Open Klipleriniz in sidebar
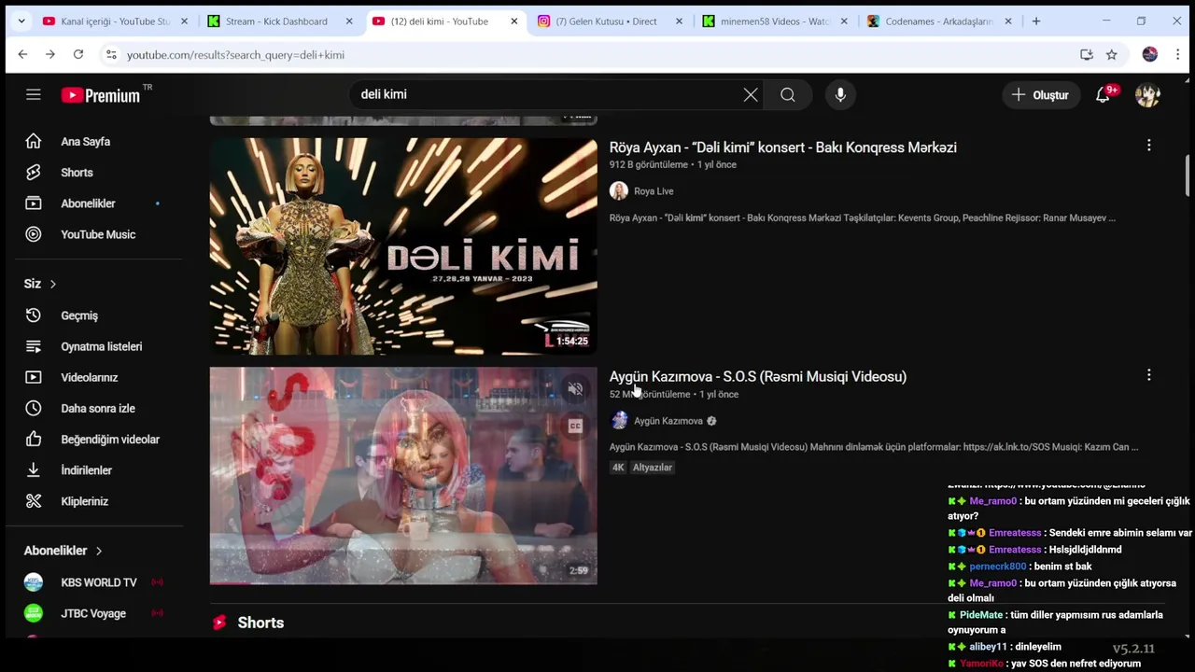The image size is (1195, 672). pyautogui.click(x=84, y=501)
